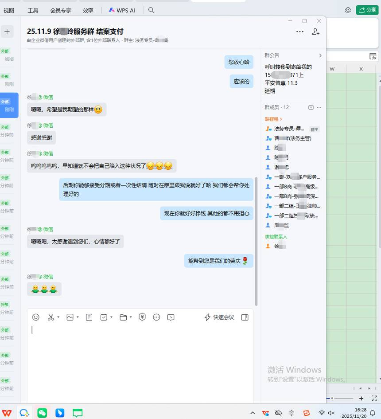The width and height of the screenshot is (381, 419).
Task: Click message 能帮到您是我们的荣庆
Action: click(219, 261)
